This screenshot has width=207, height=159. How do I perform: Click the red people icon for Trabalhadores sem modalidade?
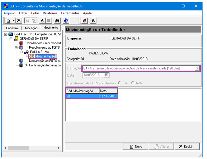click(21, 43)
